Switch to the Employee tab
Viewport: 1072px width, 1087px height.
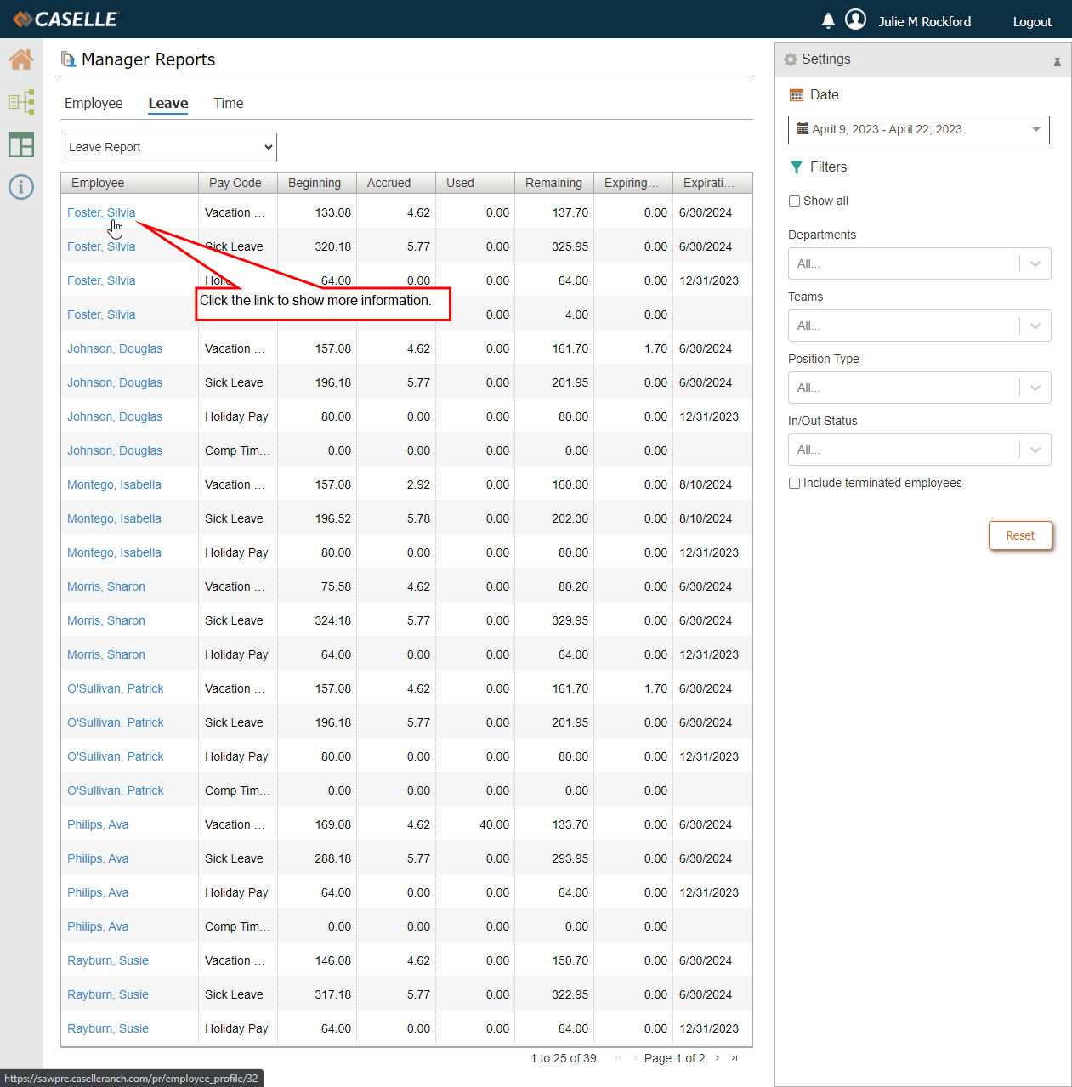[x=94, y=104]
